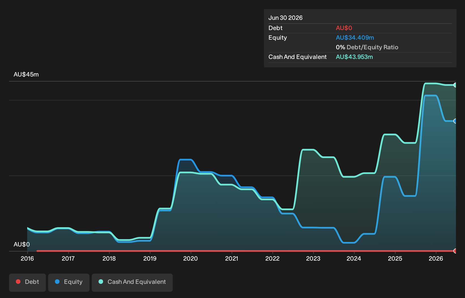Click the 2017 x-axis label
This screenshot has height=298, width=465.
(x=68, y=258)
